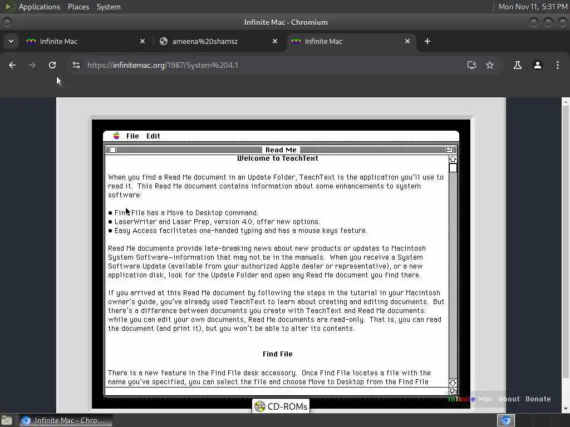Open Chrome Labs flask icon
The height and width of the screenshot is (427, 570).
pos(518,65)
